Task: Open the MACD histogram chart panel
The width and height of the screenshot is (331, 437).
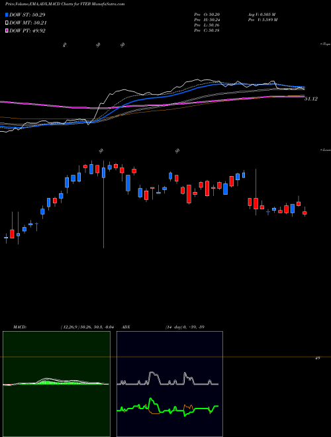Action: [x=56, y=384]
